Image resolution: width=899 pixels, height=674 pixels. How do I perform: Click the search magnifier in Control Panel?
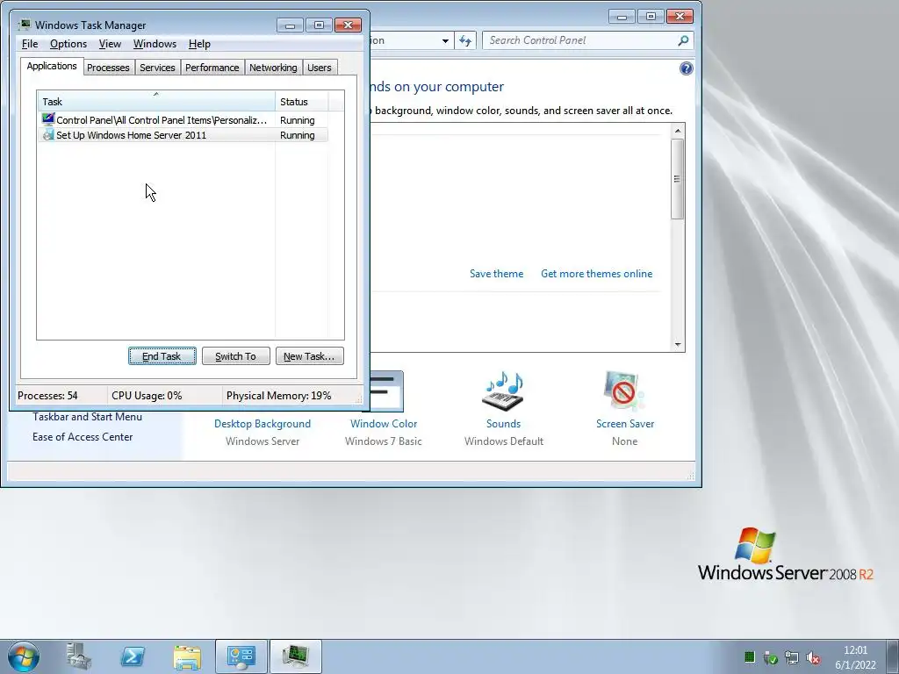(683, 40)
